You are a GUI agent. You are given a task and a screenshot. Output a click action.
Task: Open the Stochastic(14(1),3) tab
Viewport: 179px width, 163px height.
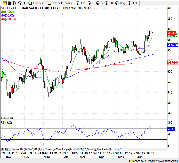tap(108, 149)
